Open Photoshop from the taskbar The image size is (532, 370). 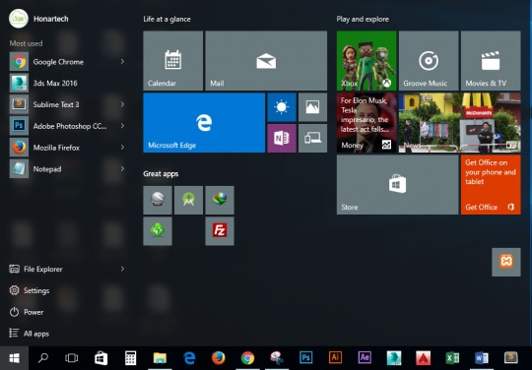[x=306, y=358]
